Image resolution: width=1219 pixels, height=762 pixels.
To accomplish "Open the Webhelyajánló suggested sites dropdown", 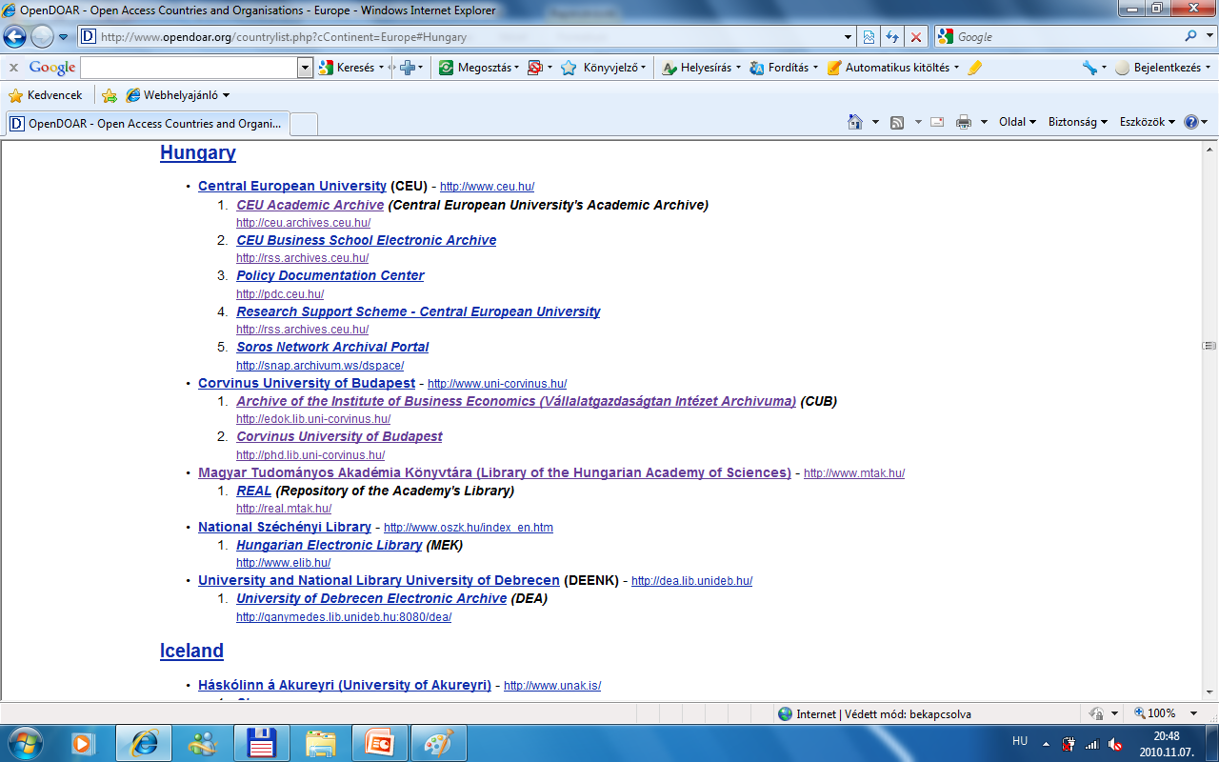I will click(177, 95).
